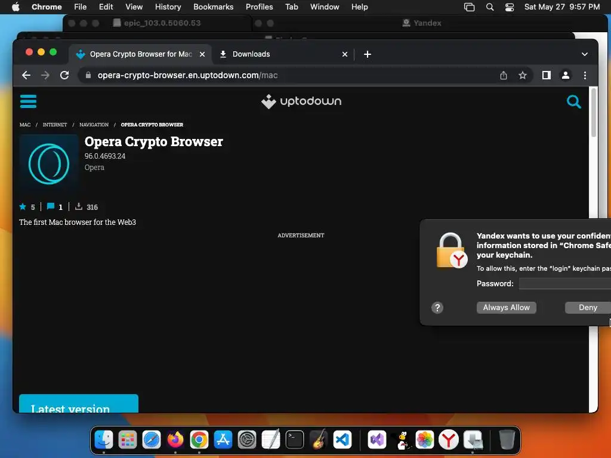Click the lock site information icon
This screenshot has height=458, width=611.
88,75
